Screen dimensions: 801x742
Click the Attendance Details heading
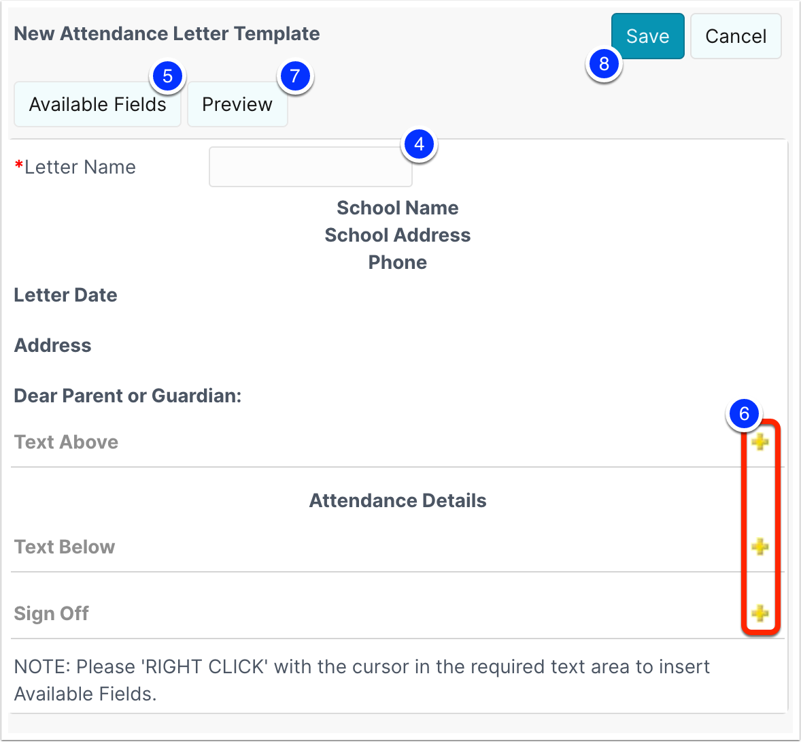tap(397, 500)
